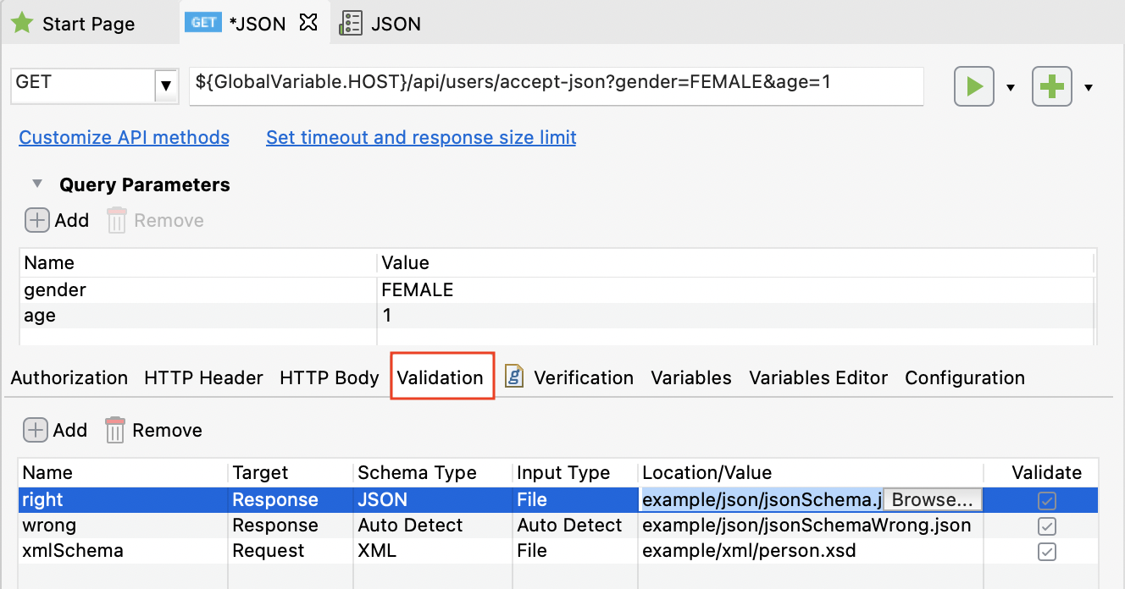Switch to the HTTP Body tab
The width and height of the screenshot is (1125, 589).
click(x=329, y=377)
